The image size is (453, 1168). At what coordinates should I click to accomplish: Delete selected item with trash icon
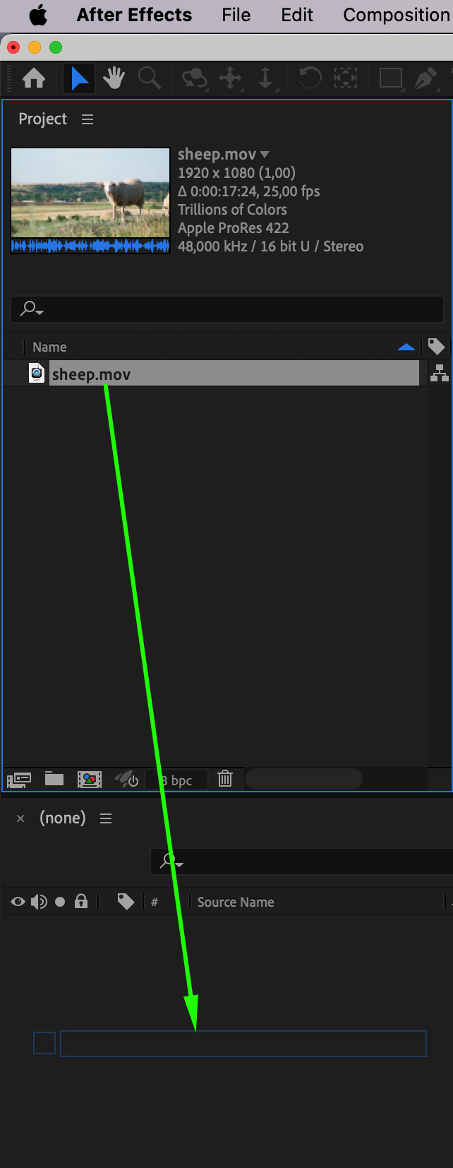[x=225, y=779]
